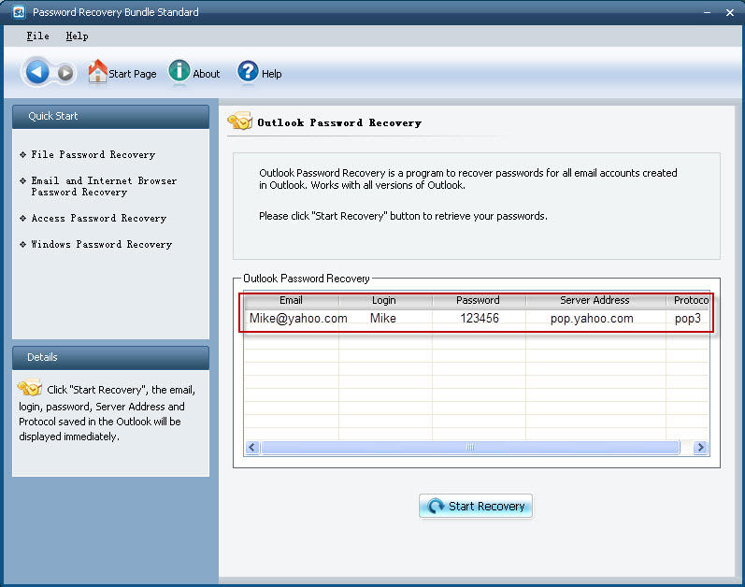Image resolution: width=745 pixels, height=587 pixels.
Task: Click the horizontal scrollbar thumb
Action: click(x=470, y=448)
